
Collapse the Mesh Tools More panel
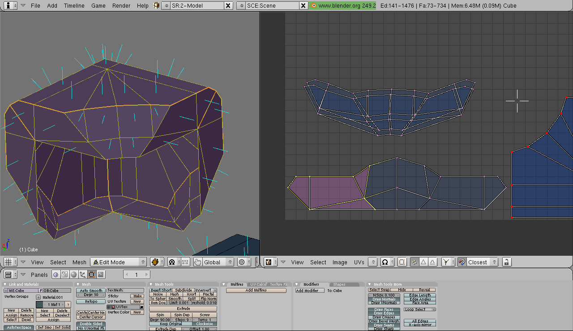tap(370, 284)
